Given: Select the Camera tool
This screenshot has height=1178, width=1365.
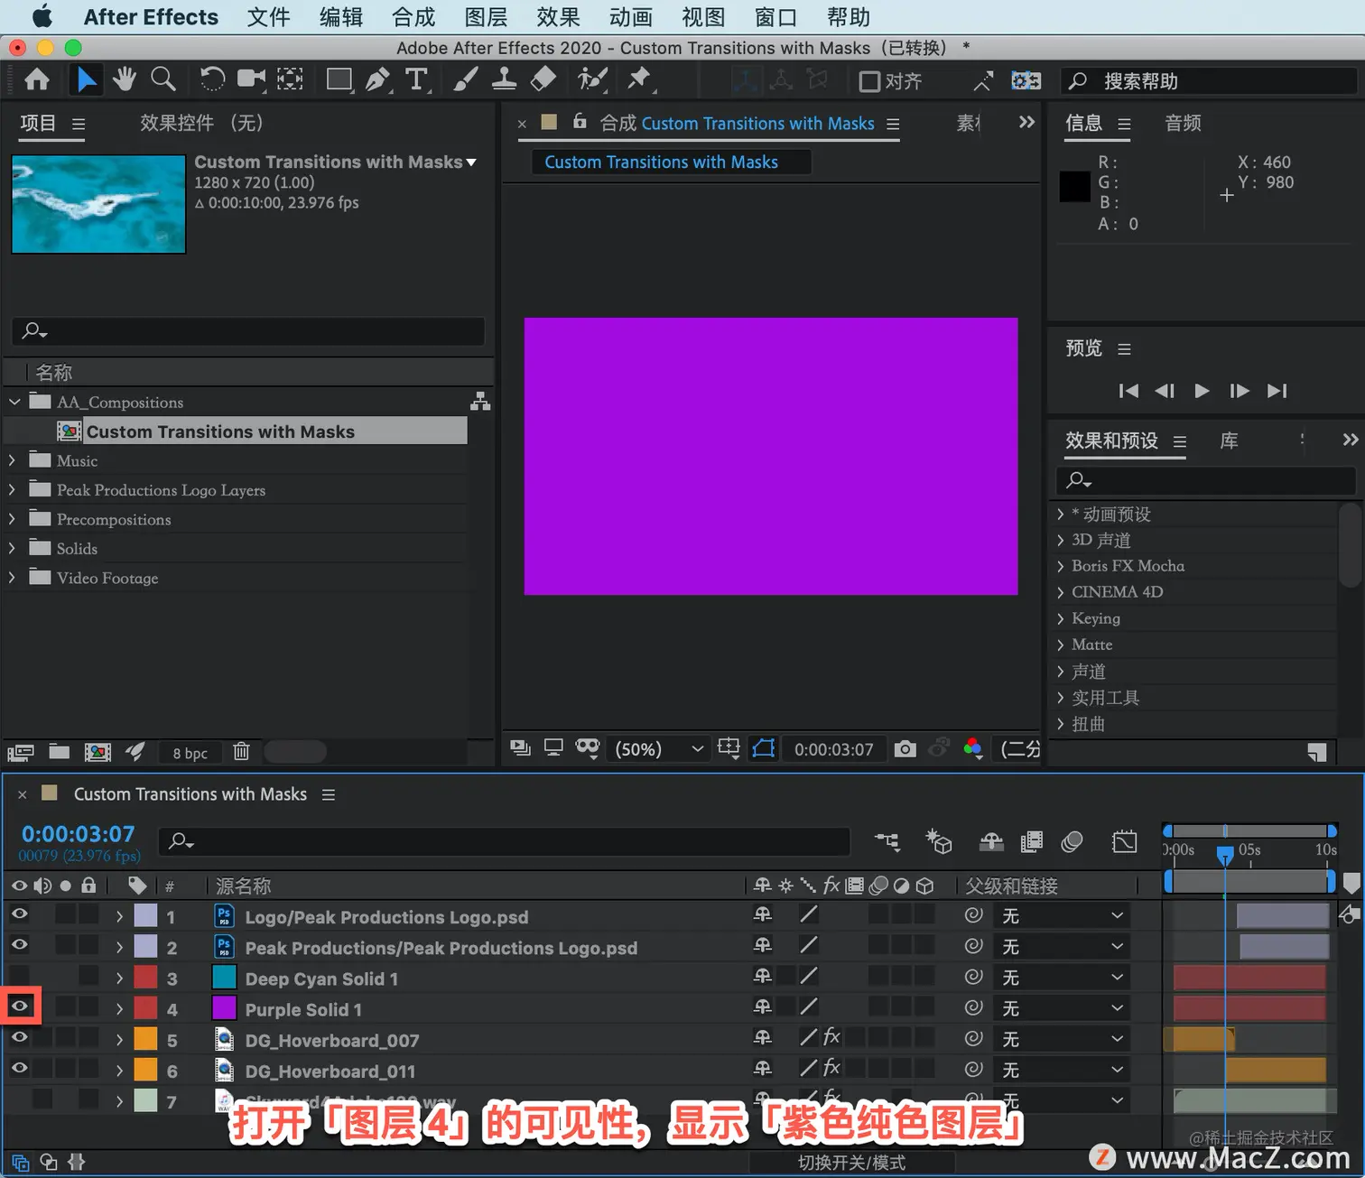Looking at the screenshot, I should click(x=251, y=80).
